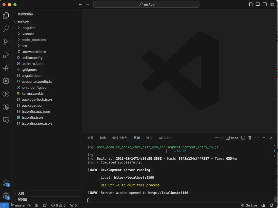Expand the src folder
This screenshot has height=208, width=278.
coord(47,46)
